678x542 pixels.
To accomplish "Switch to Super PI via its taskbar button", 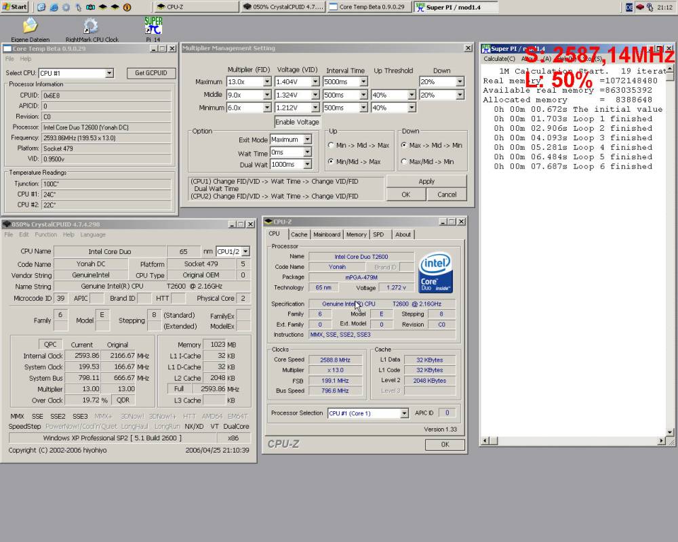I will [456, 7].
